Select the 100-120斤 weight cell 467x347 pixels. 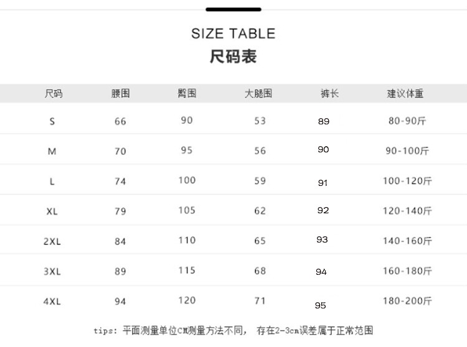pos(407,181)
